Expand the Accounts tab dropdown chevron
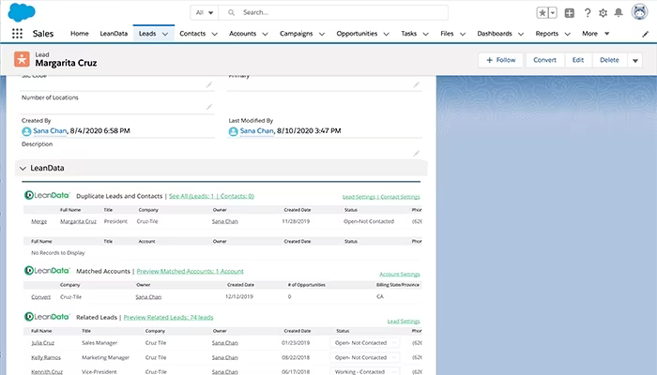Viewport: 657px width, 375px height. [265, 34]
